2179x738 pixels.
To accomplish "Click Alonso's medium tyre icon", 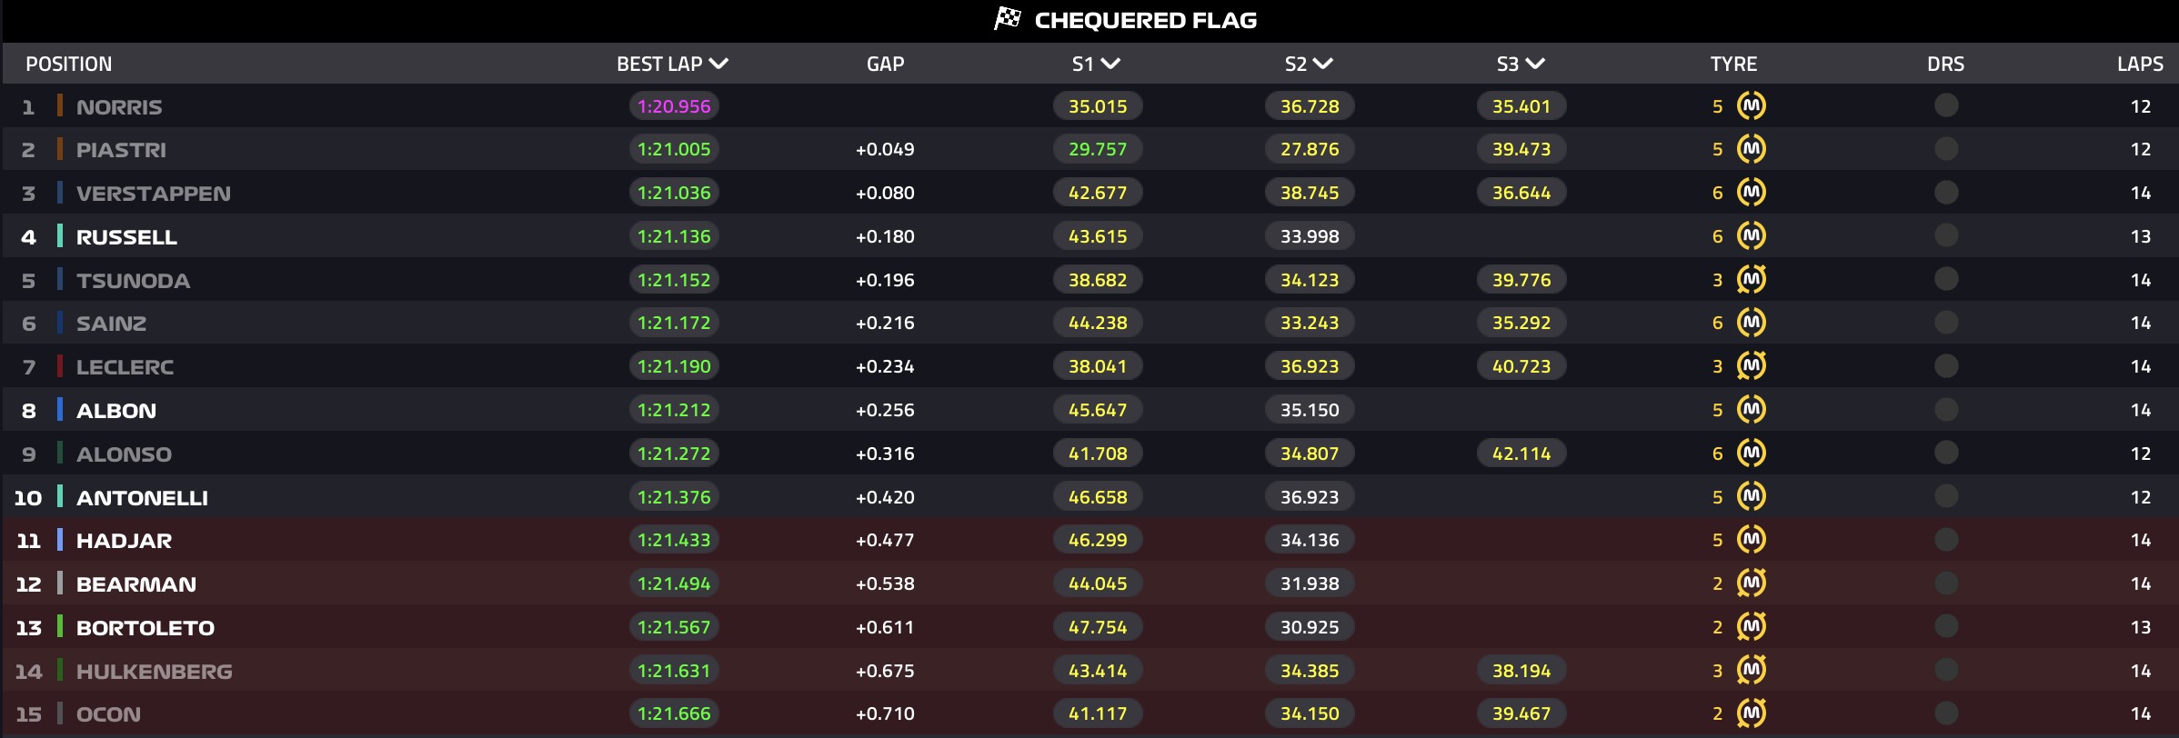I will [1751, 454].
